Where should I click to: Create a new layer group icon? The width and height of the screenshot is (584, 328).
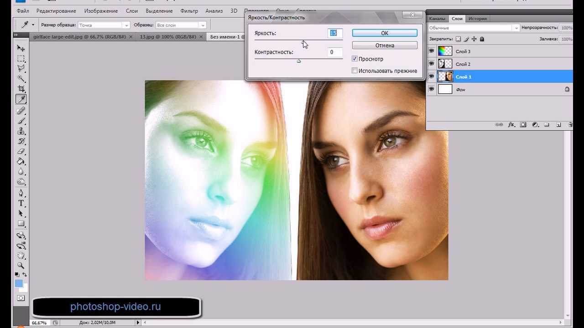[546, 124]
